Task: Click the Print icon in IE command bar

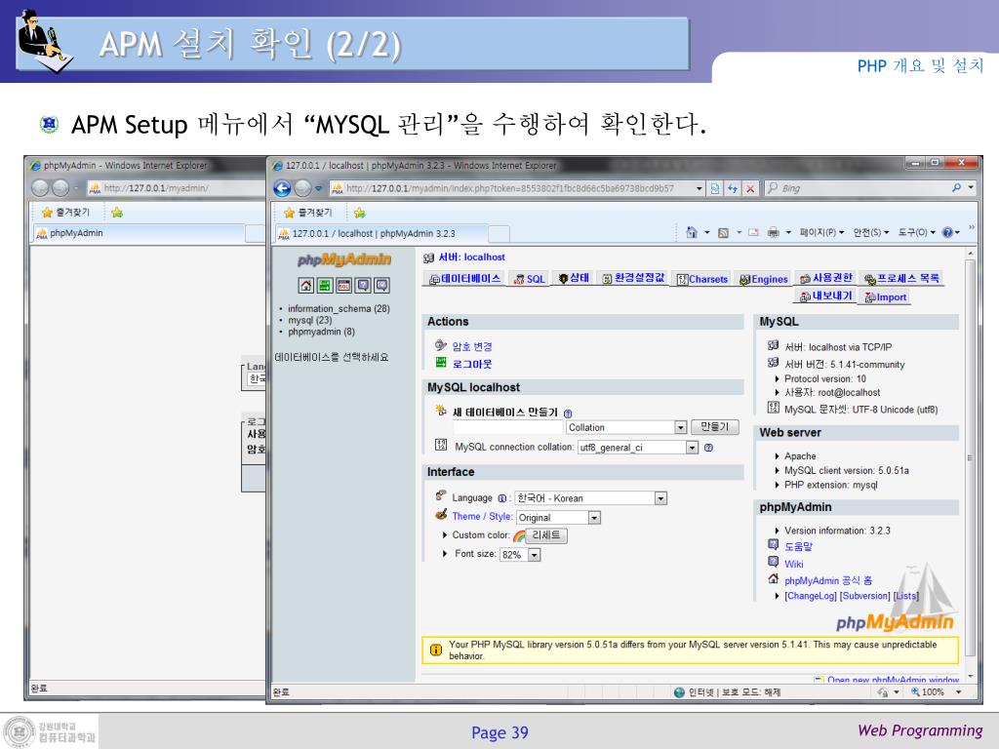Action: tap(773, 232)
